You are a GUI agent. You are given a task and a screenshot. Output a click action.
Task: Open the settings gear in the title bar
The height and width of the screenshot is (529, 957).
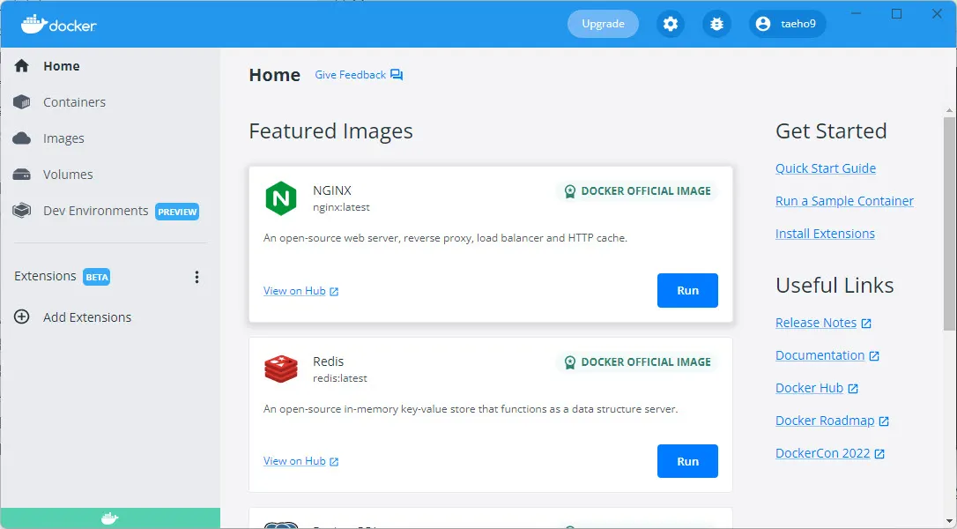pyautogui.click(x=671, y=24)
